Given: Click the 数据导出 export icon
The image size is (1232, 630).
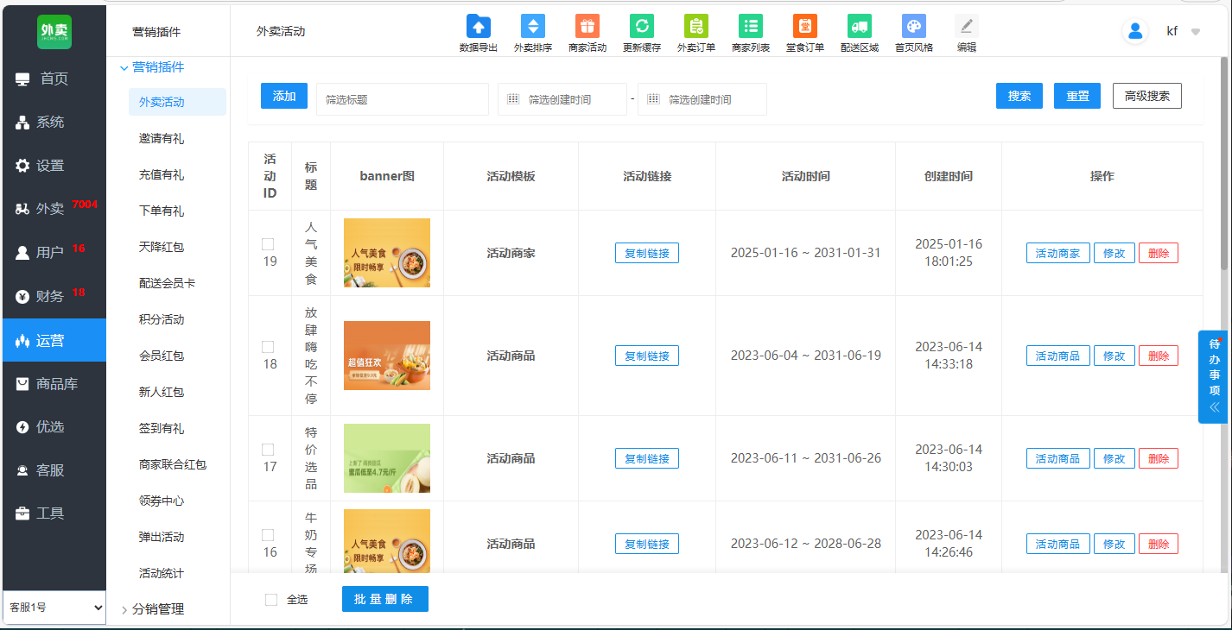Looking at the screenshot, I should pos(478,26).
